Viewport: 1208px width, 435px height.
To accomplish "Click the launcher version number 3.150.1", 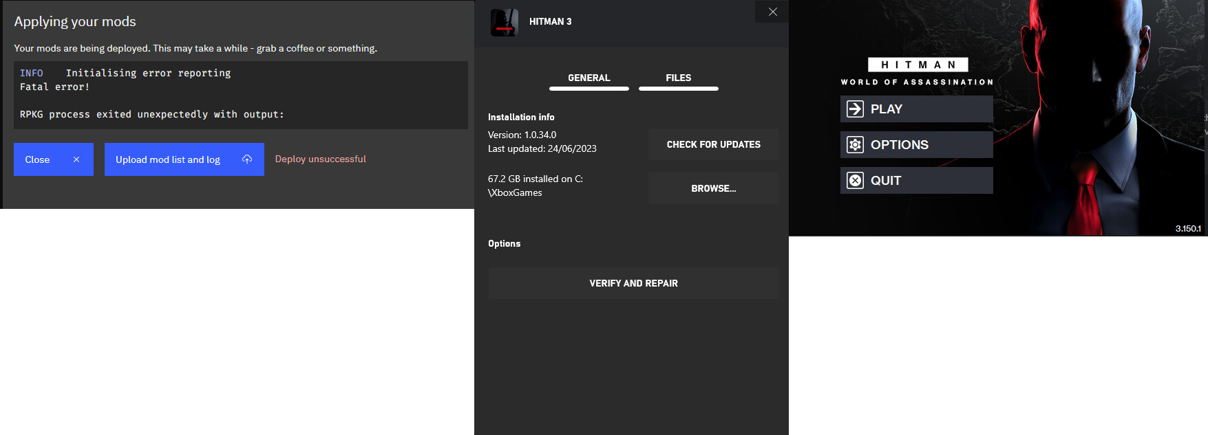I will pos(1188,228).
